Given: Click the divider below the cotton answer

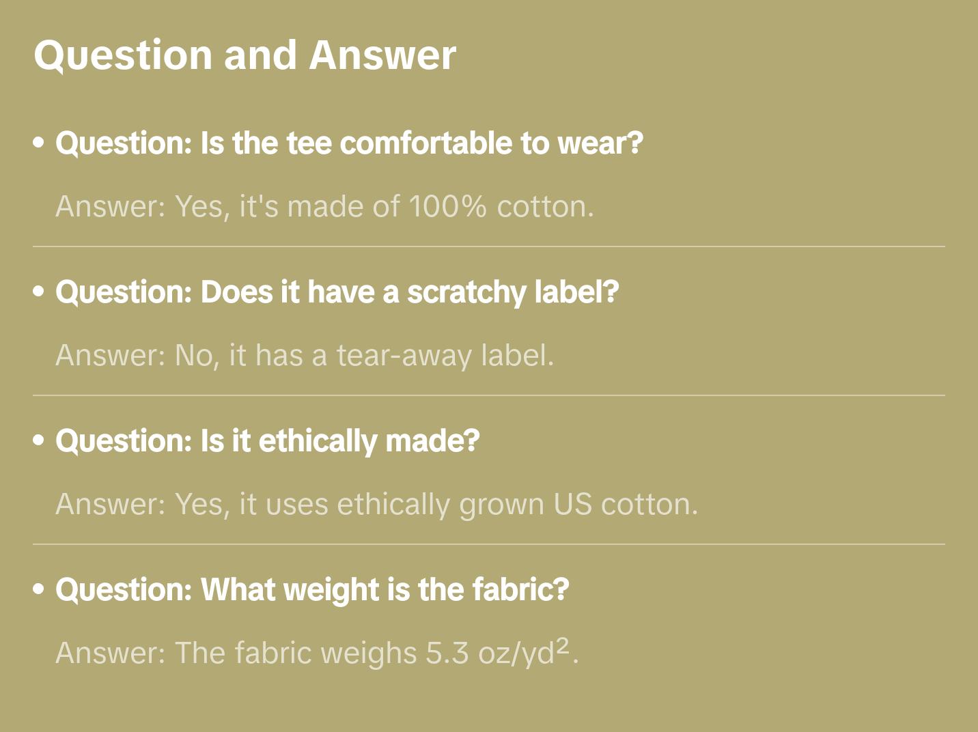Looking at the screenshot, I should click(x=488, y=247).
